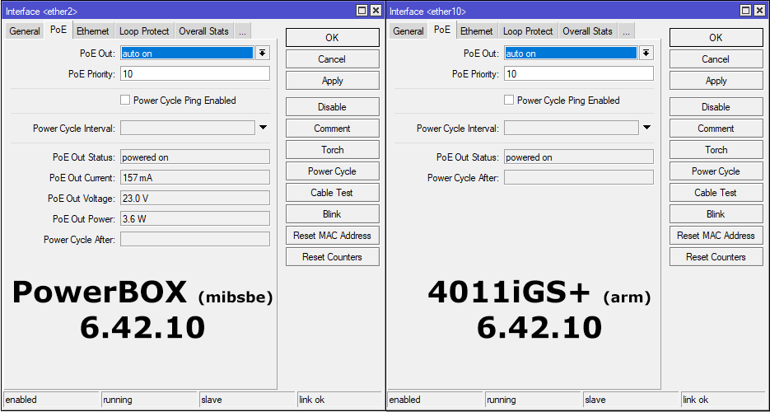This screenshot has height=412, width=770.
Task: Click PoE Out Status field in ether10 window
Action: tap(578, 157)
